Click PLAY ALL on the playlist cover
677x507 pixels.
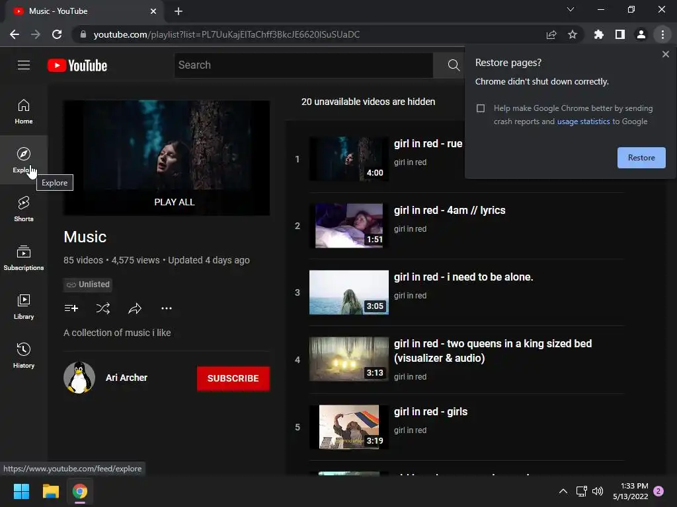click(x=175, y=202)
